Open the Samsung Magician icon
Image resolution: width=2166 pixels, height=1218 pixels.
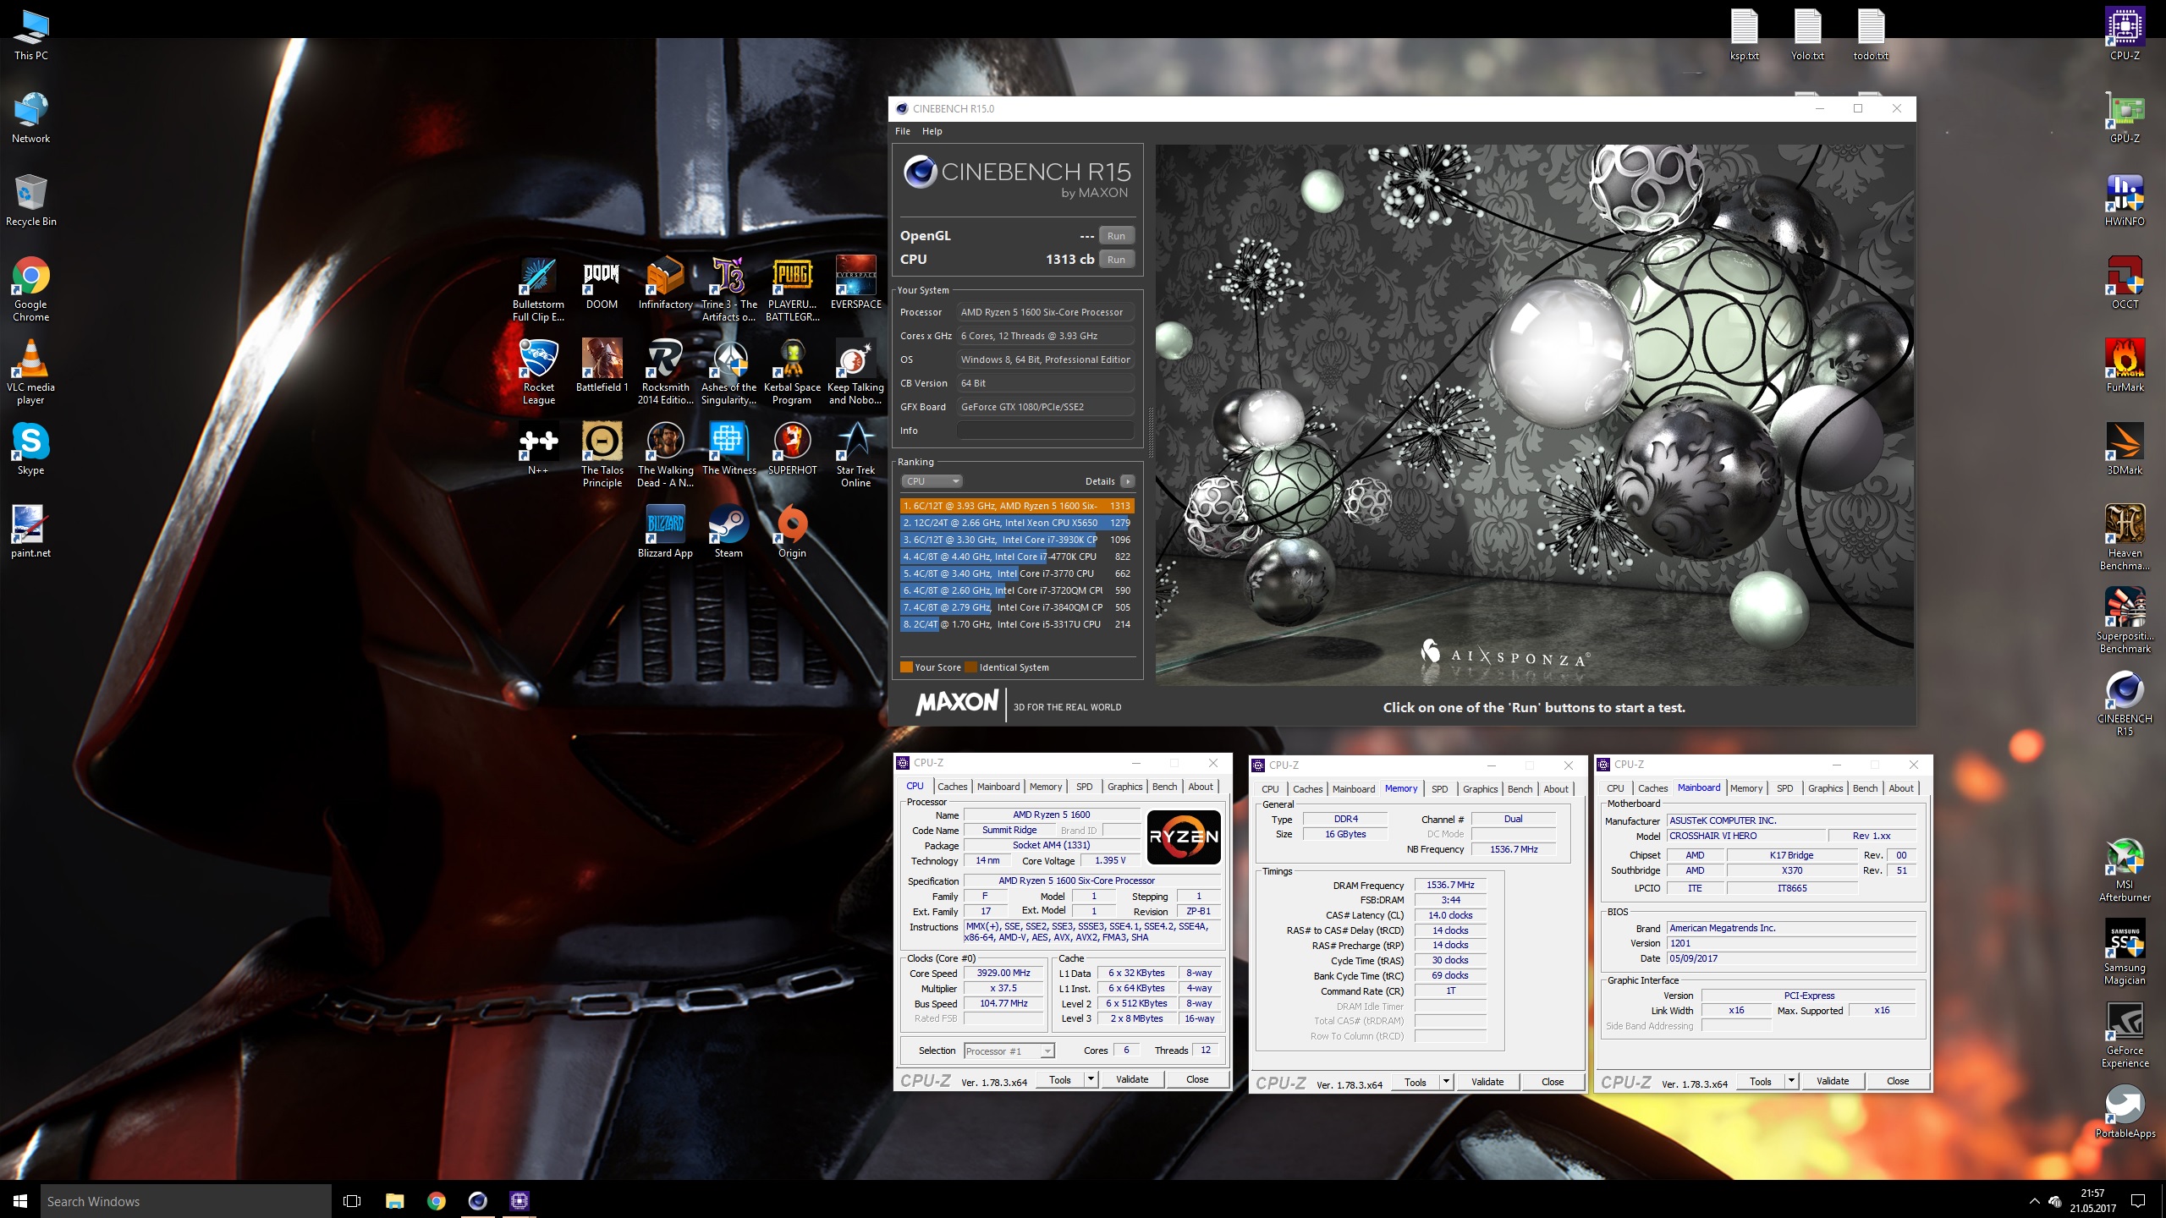2125,952
